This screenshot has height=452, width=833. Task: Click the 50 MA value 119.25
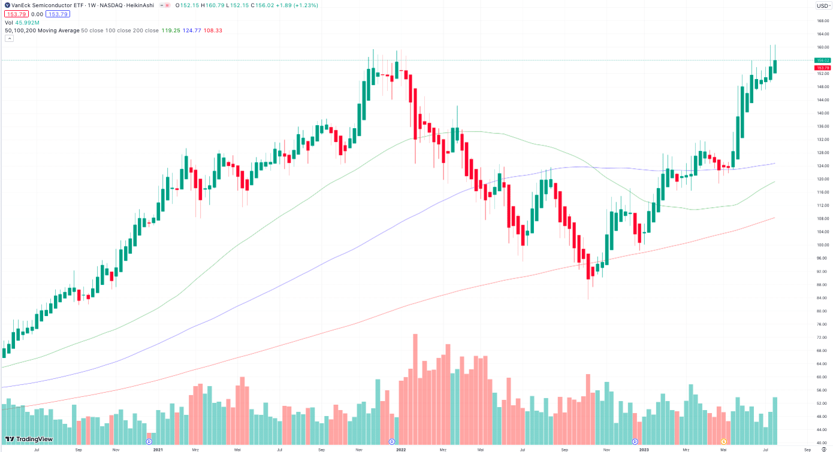click(171, 30)
